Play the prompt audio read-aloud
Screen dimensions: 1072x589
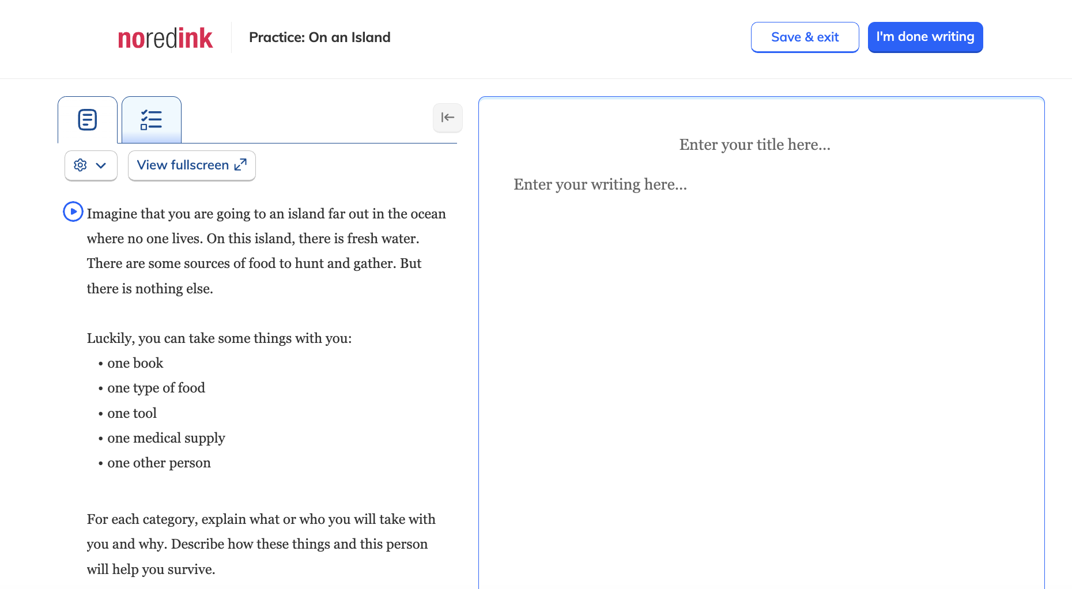pyautogui.click(x=73, y=212)
